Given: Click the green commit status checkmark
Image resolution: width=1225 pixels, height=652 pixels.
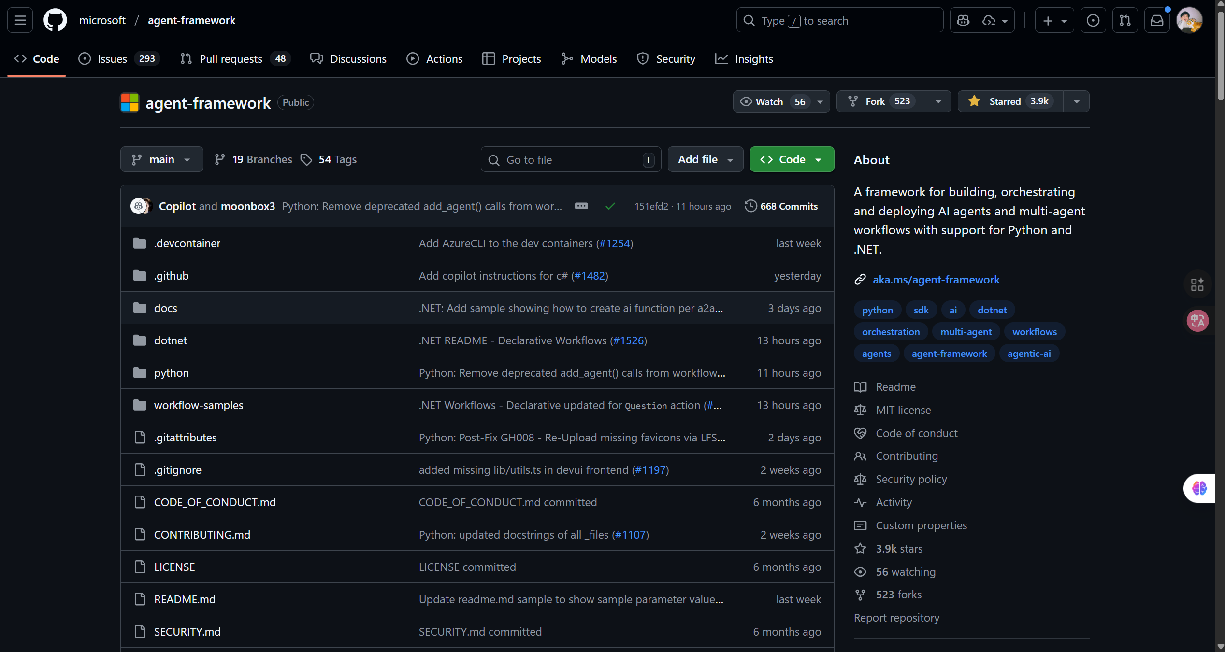Looking at the screenshot, I should click(610, 206).
